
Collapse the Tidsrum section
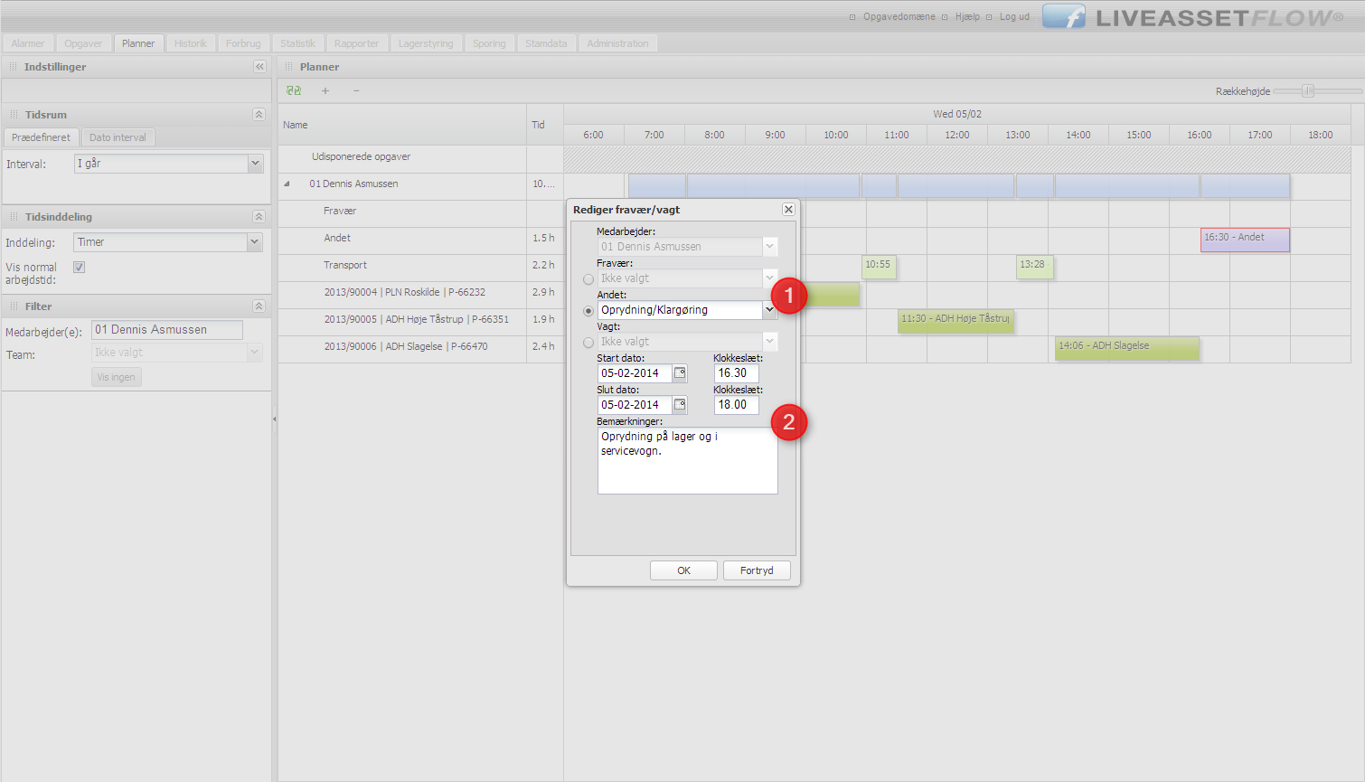pyautogui.click(x=259, y=115)
